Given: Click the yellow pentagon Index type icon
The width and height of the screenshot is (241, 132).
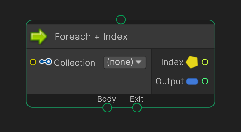Looking at the screenshot, I should click(192, 62).
